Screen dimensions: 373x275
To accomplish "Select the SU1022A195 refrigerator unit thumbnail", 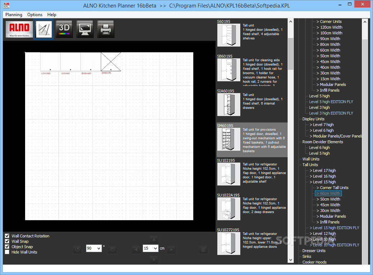I will tap(228, 208).
